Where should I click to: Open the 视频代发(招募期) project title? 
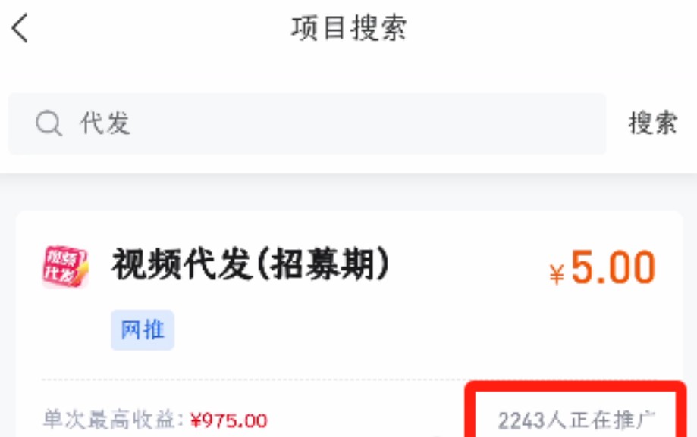[x=251, y=265]
